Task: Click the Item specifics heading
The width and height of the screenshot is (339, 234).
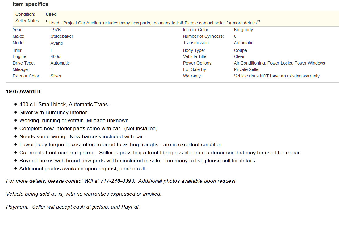Action: (30, 4)
